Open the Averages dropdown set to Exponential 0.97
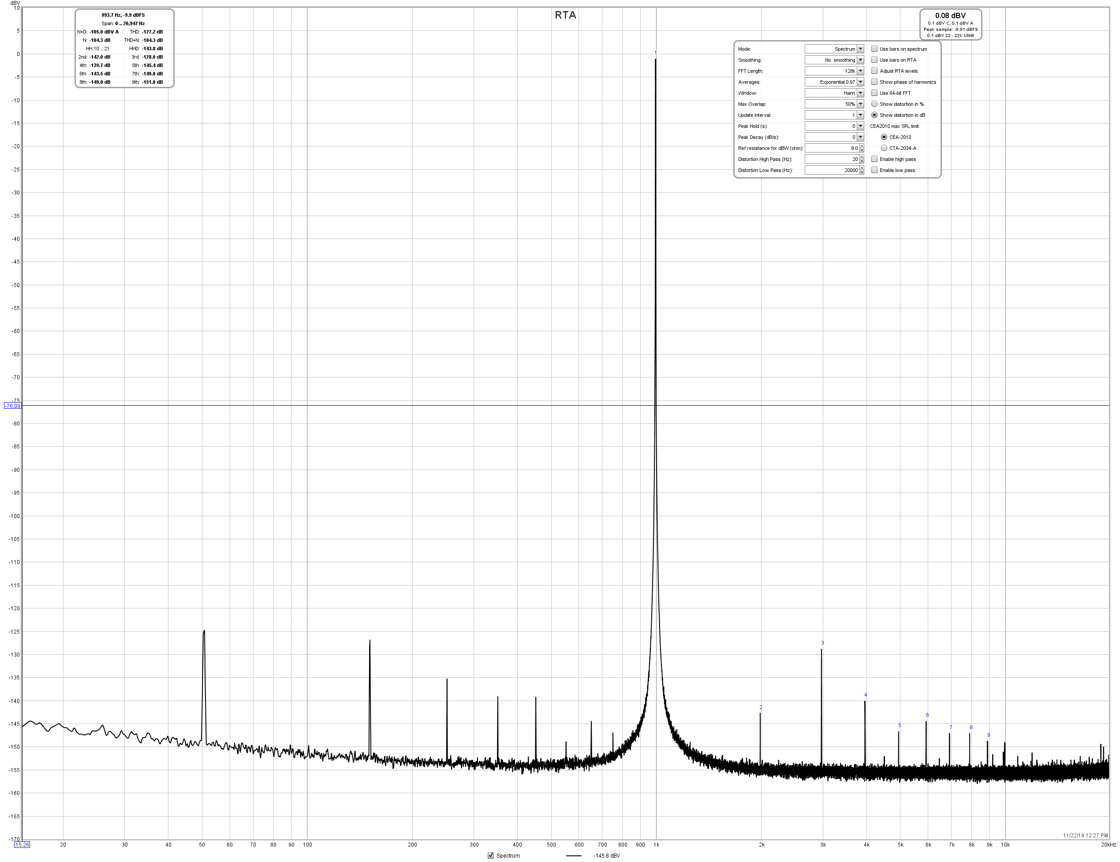This screenshot has width=1120, height=862. [x=834, y=82]
